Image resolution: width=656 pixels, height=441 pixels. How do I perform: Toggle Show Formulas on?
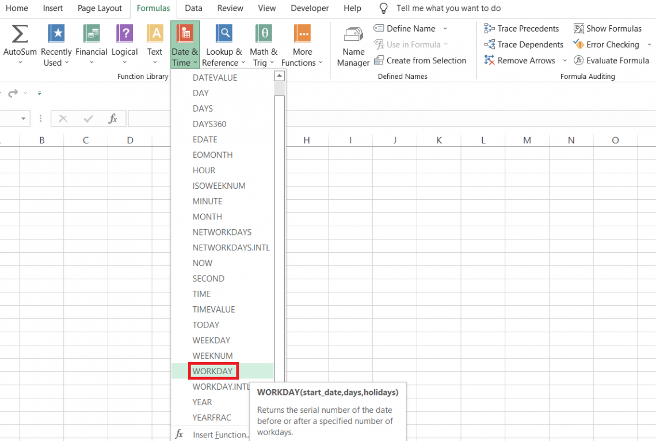pyautogui.click(x=607, y=28)
